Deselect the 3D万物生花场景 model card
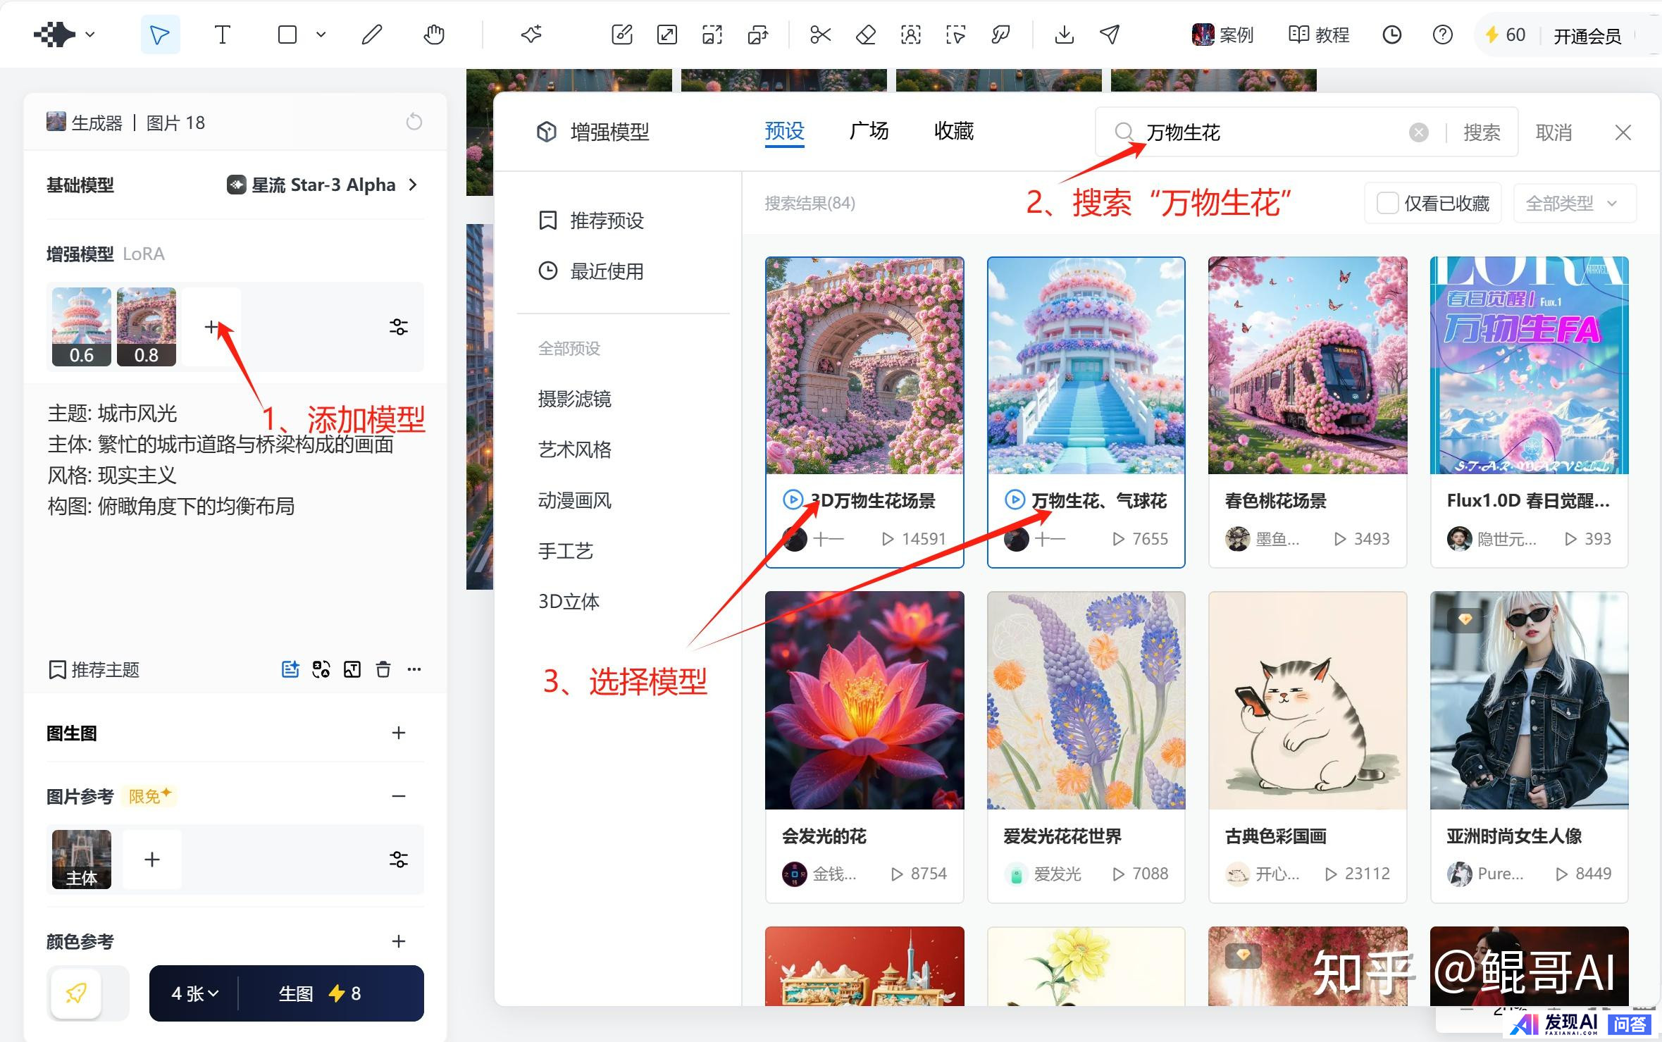This screenshot has height=1042, width=1662. pos(864,366)
